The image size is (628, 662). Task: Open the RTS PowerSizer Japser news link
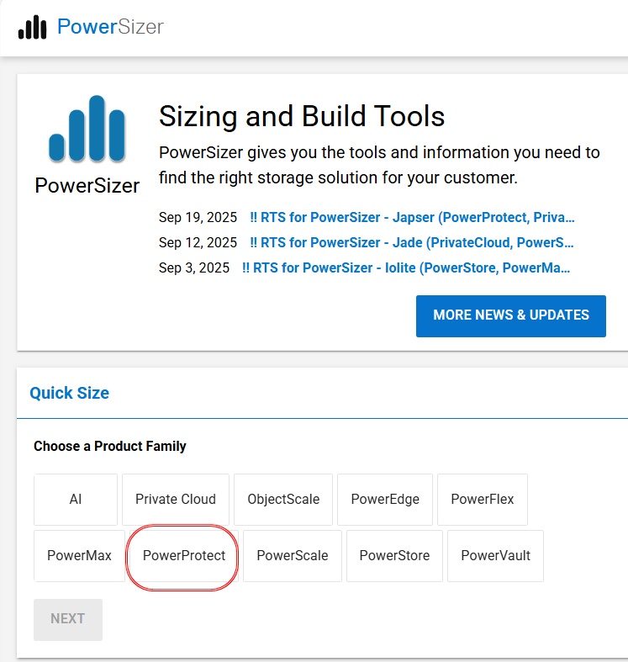point(412,217)
